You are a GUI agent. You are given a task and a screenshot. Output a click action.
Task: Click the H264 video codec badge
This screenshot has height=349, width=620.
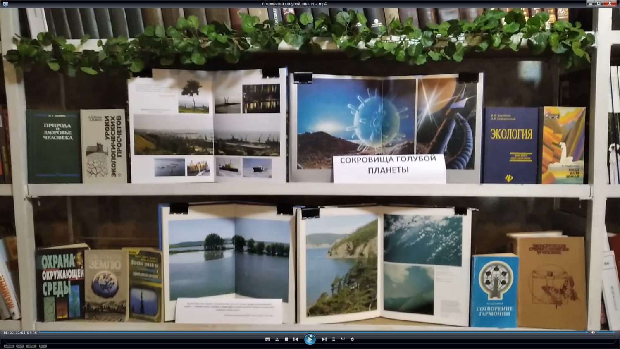9,346
